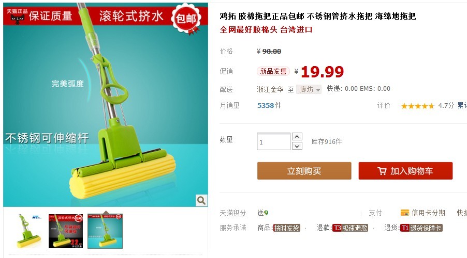Click the 立刻购买 buy now button
The image size is (467, 258).
point(304,171)
